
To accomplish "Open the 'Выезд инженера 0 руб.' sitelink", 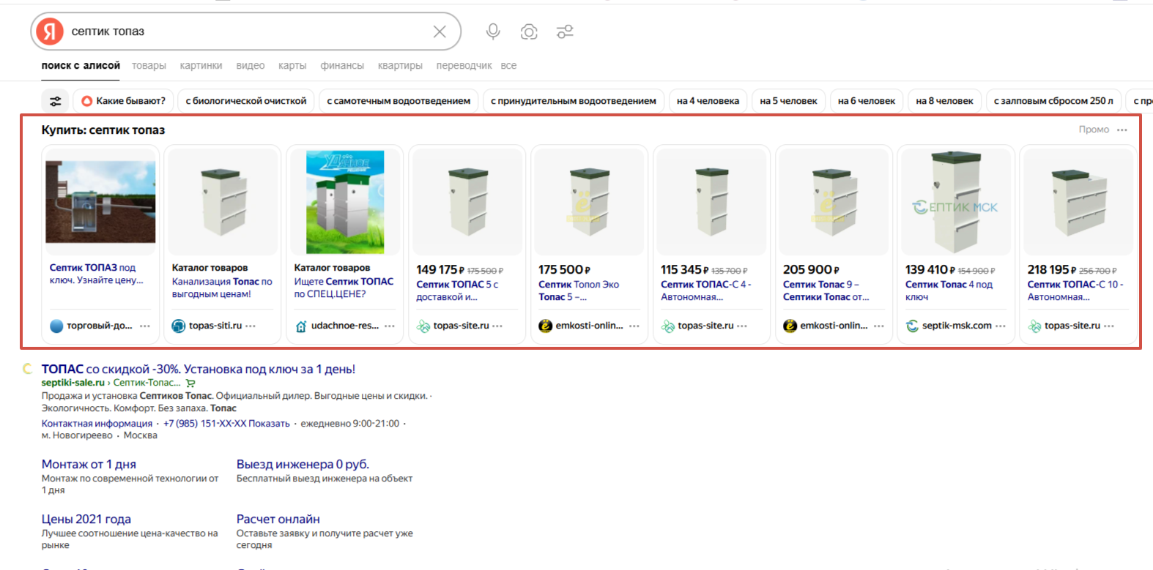I will pyautogui.click(x=303, y=464).
